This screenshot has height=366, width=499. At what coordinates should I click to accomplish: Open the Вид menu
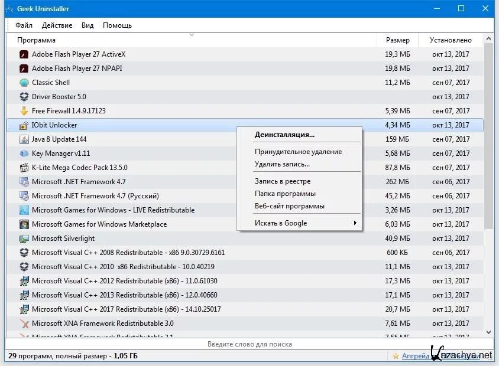(x=88, y=25)
